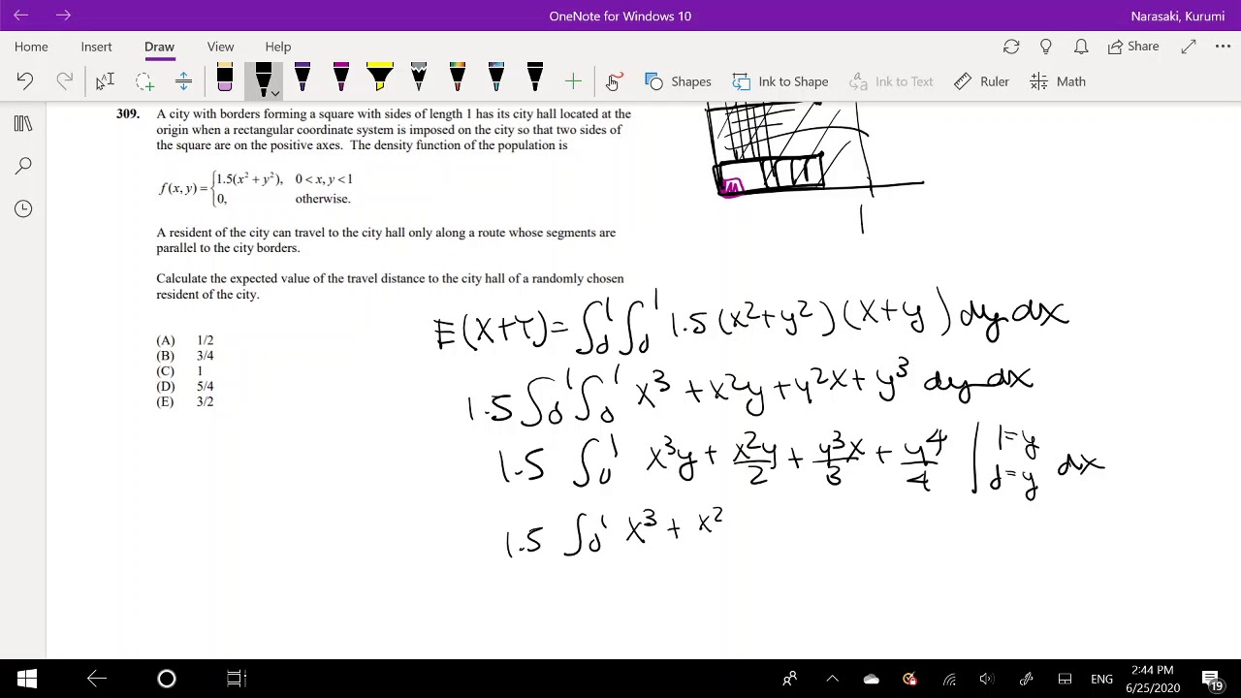
Task: Choose the galaxy-tipped pen
Action: point(496,79)
